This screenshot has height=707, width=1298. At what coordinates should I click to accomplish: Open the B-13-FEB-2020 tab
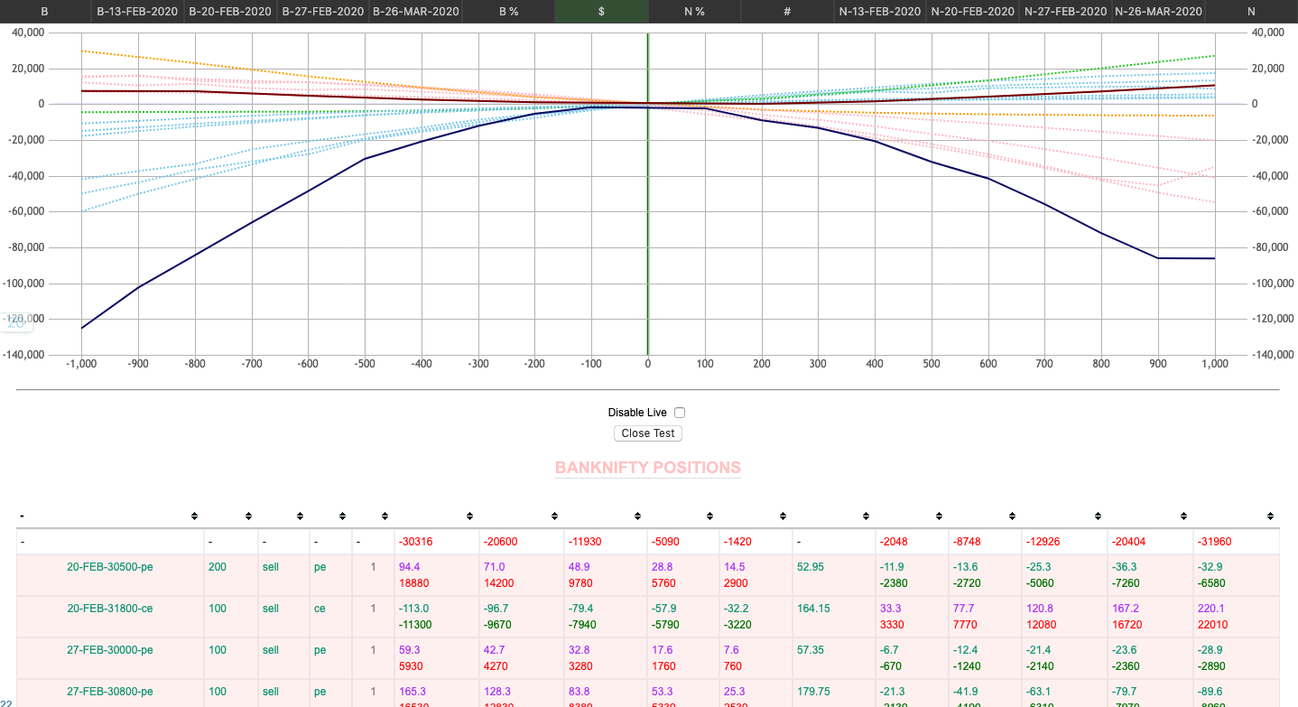tap(137, 12)
